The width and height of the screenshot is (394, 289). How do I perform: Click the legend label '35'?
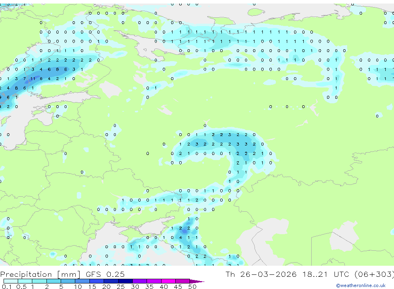149,287
